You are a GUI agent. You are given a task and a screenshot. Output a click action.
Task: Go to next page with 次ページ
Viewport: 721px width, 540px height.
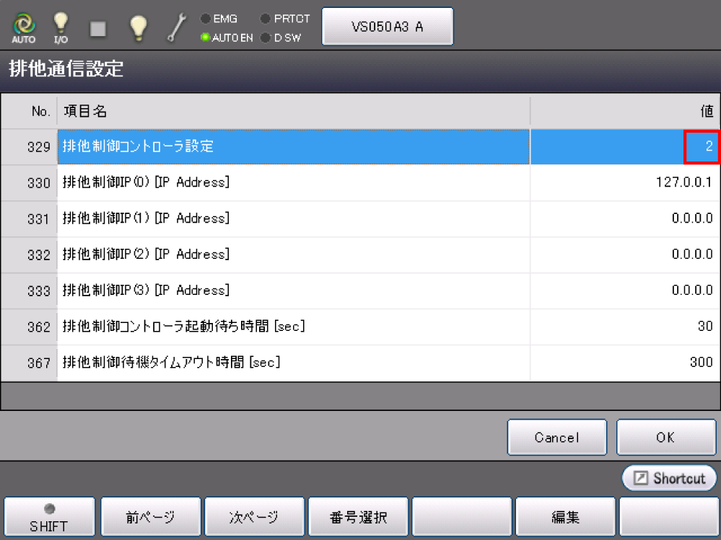click(x=254, y=518)
